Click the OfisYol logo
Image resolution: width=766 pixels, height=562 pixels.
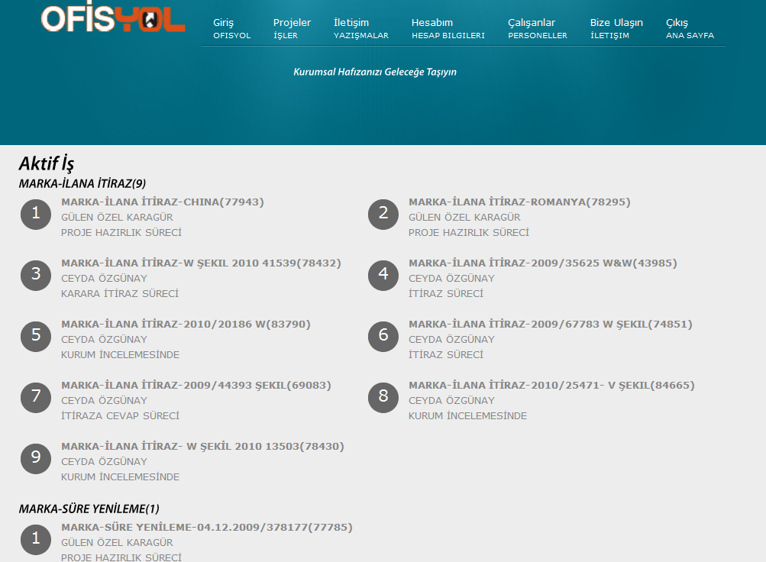(x=113, y=19)
